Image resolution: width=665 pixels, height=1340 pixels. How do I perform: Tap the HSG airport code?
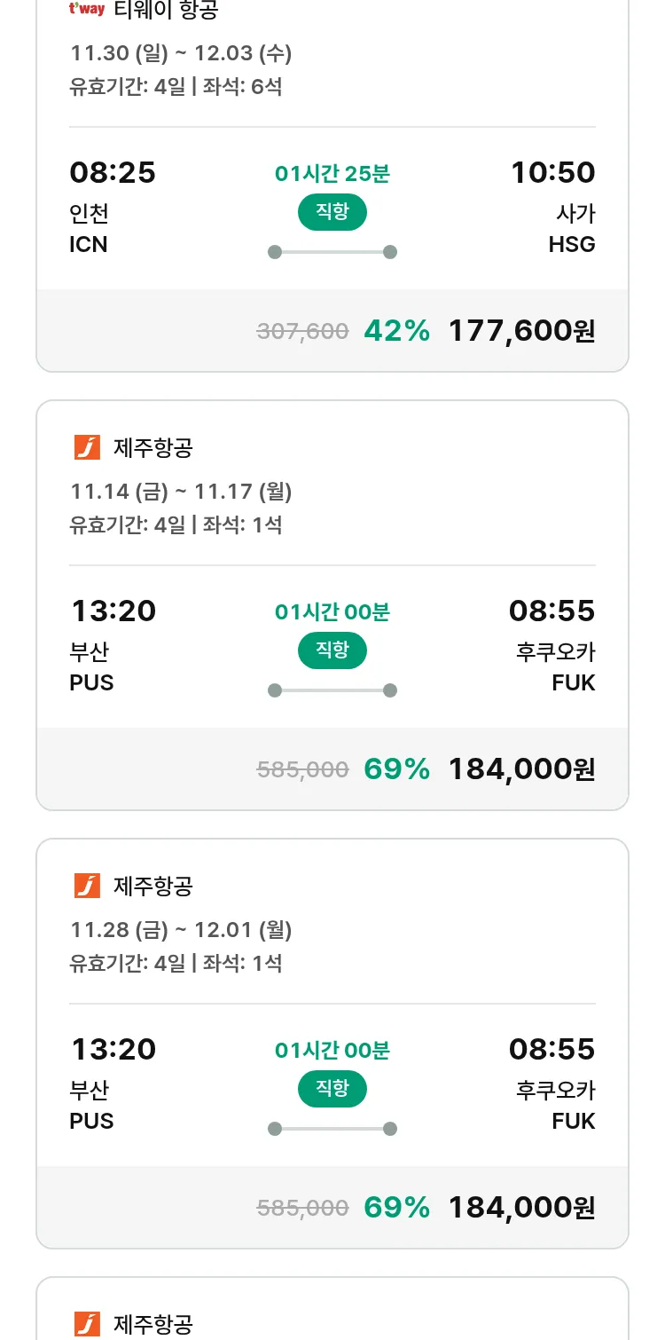pyautogui.click(x=572, y=244)
